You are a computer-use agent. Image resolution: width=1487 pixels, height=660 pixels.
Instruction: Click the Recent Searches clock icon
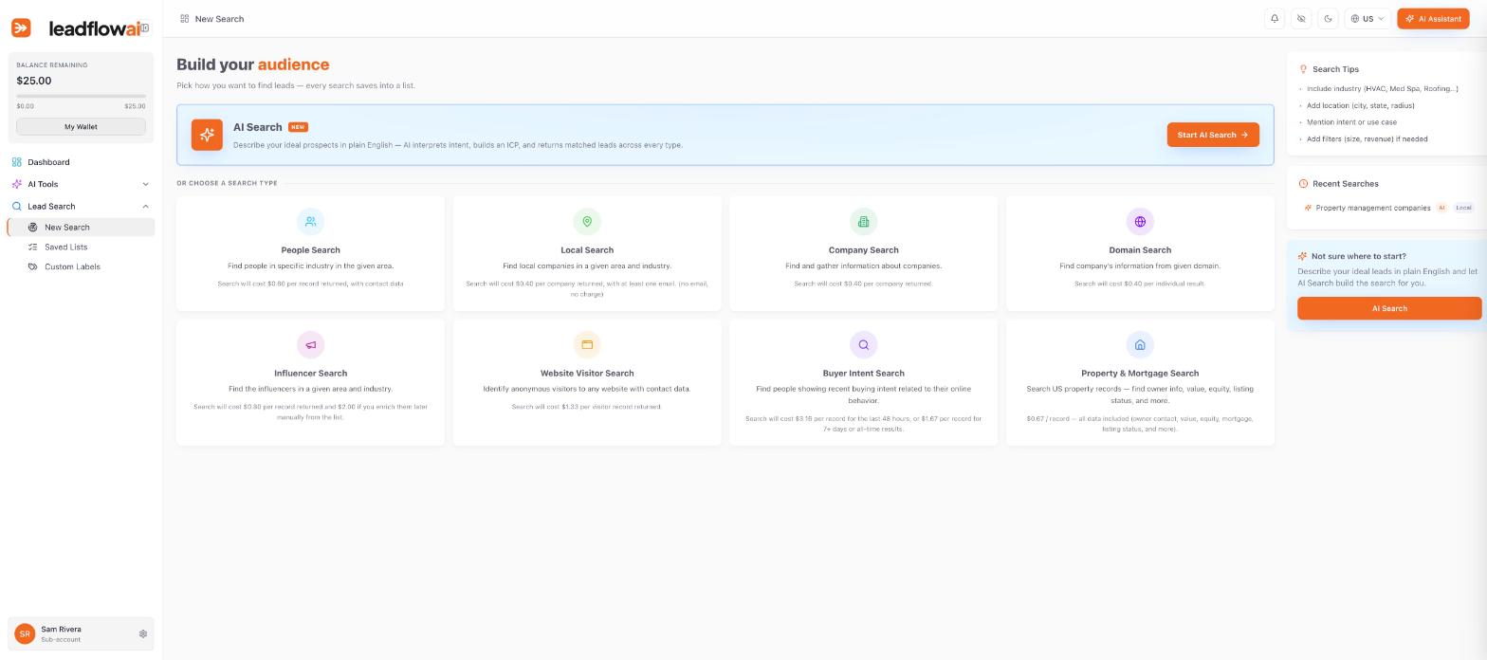1303,184
